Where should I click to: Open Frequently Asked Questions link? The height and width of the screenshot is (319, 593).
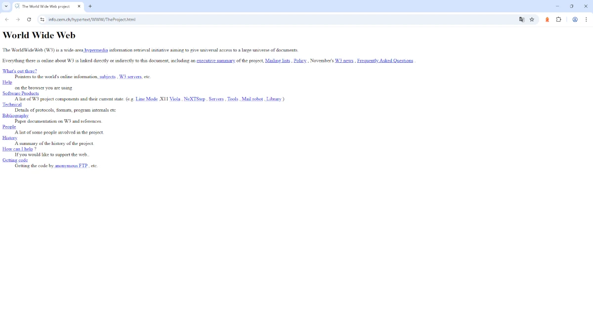coord(385,60)
